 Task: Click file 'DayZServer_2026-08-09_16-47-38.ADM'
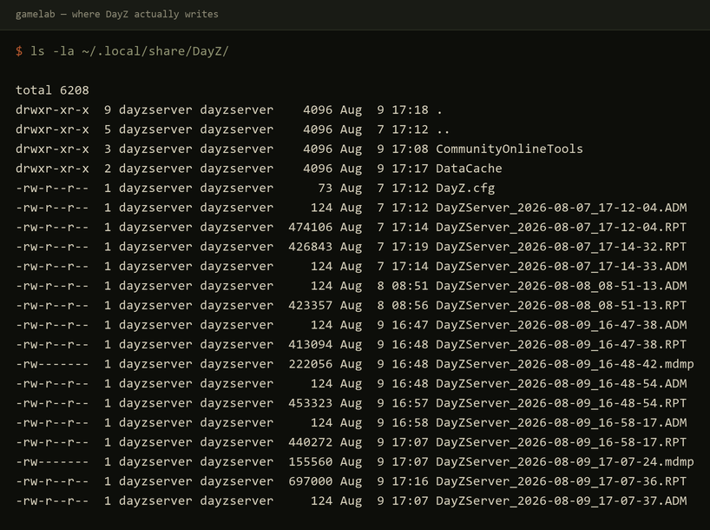tap(562, 325)
